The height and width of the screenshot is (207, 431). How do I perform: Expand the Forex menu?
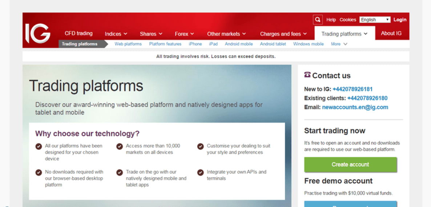click(185, 34)
